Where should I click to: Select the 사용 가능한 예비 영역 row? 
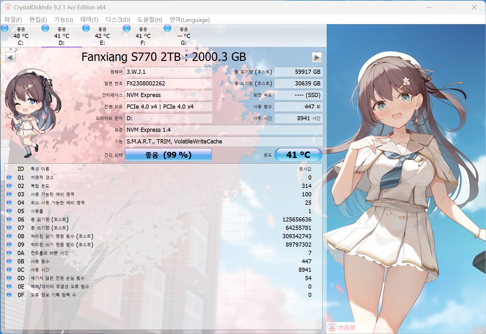[x=159, y=194]
